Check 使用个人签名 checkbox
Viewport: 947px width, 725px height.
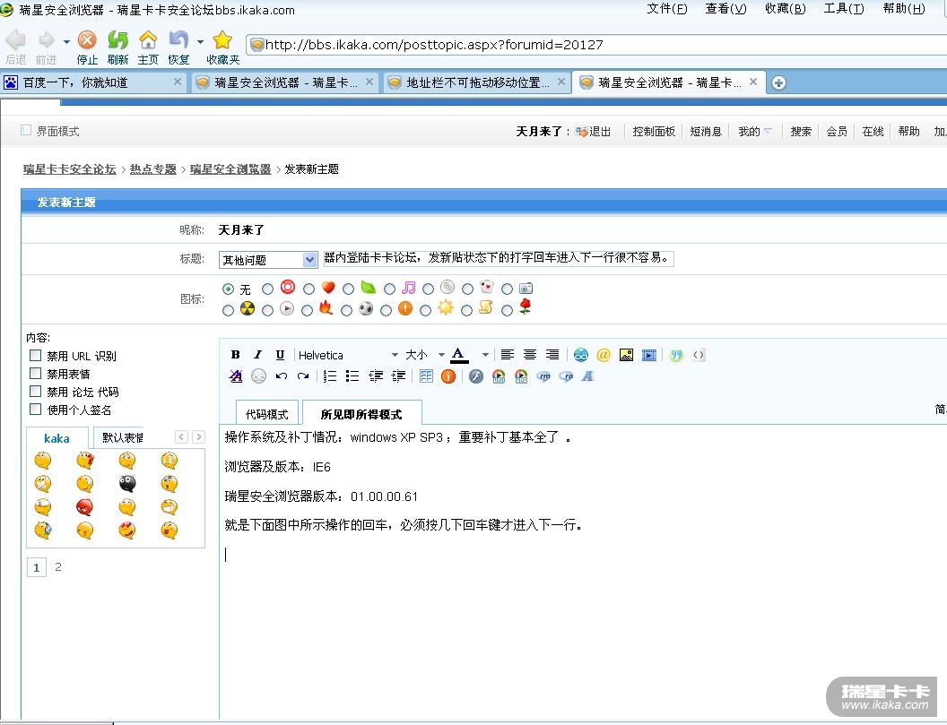36,410
